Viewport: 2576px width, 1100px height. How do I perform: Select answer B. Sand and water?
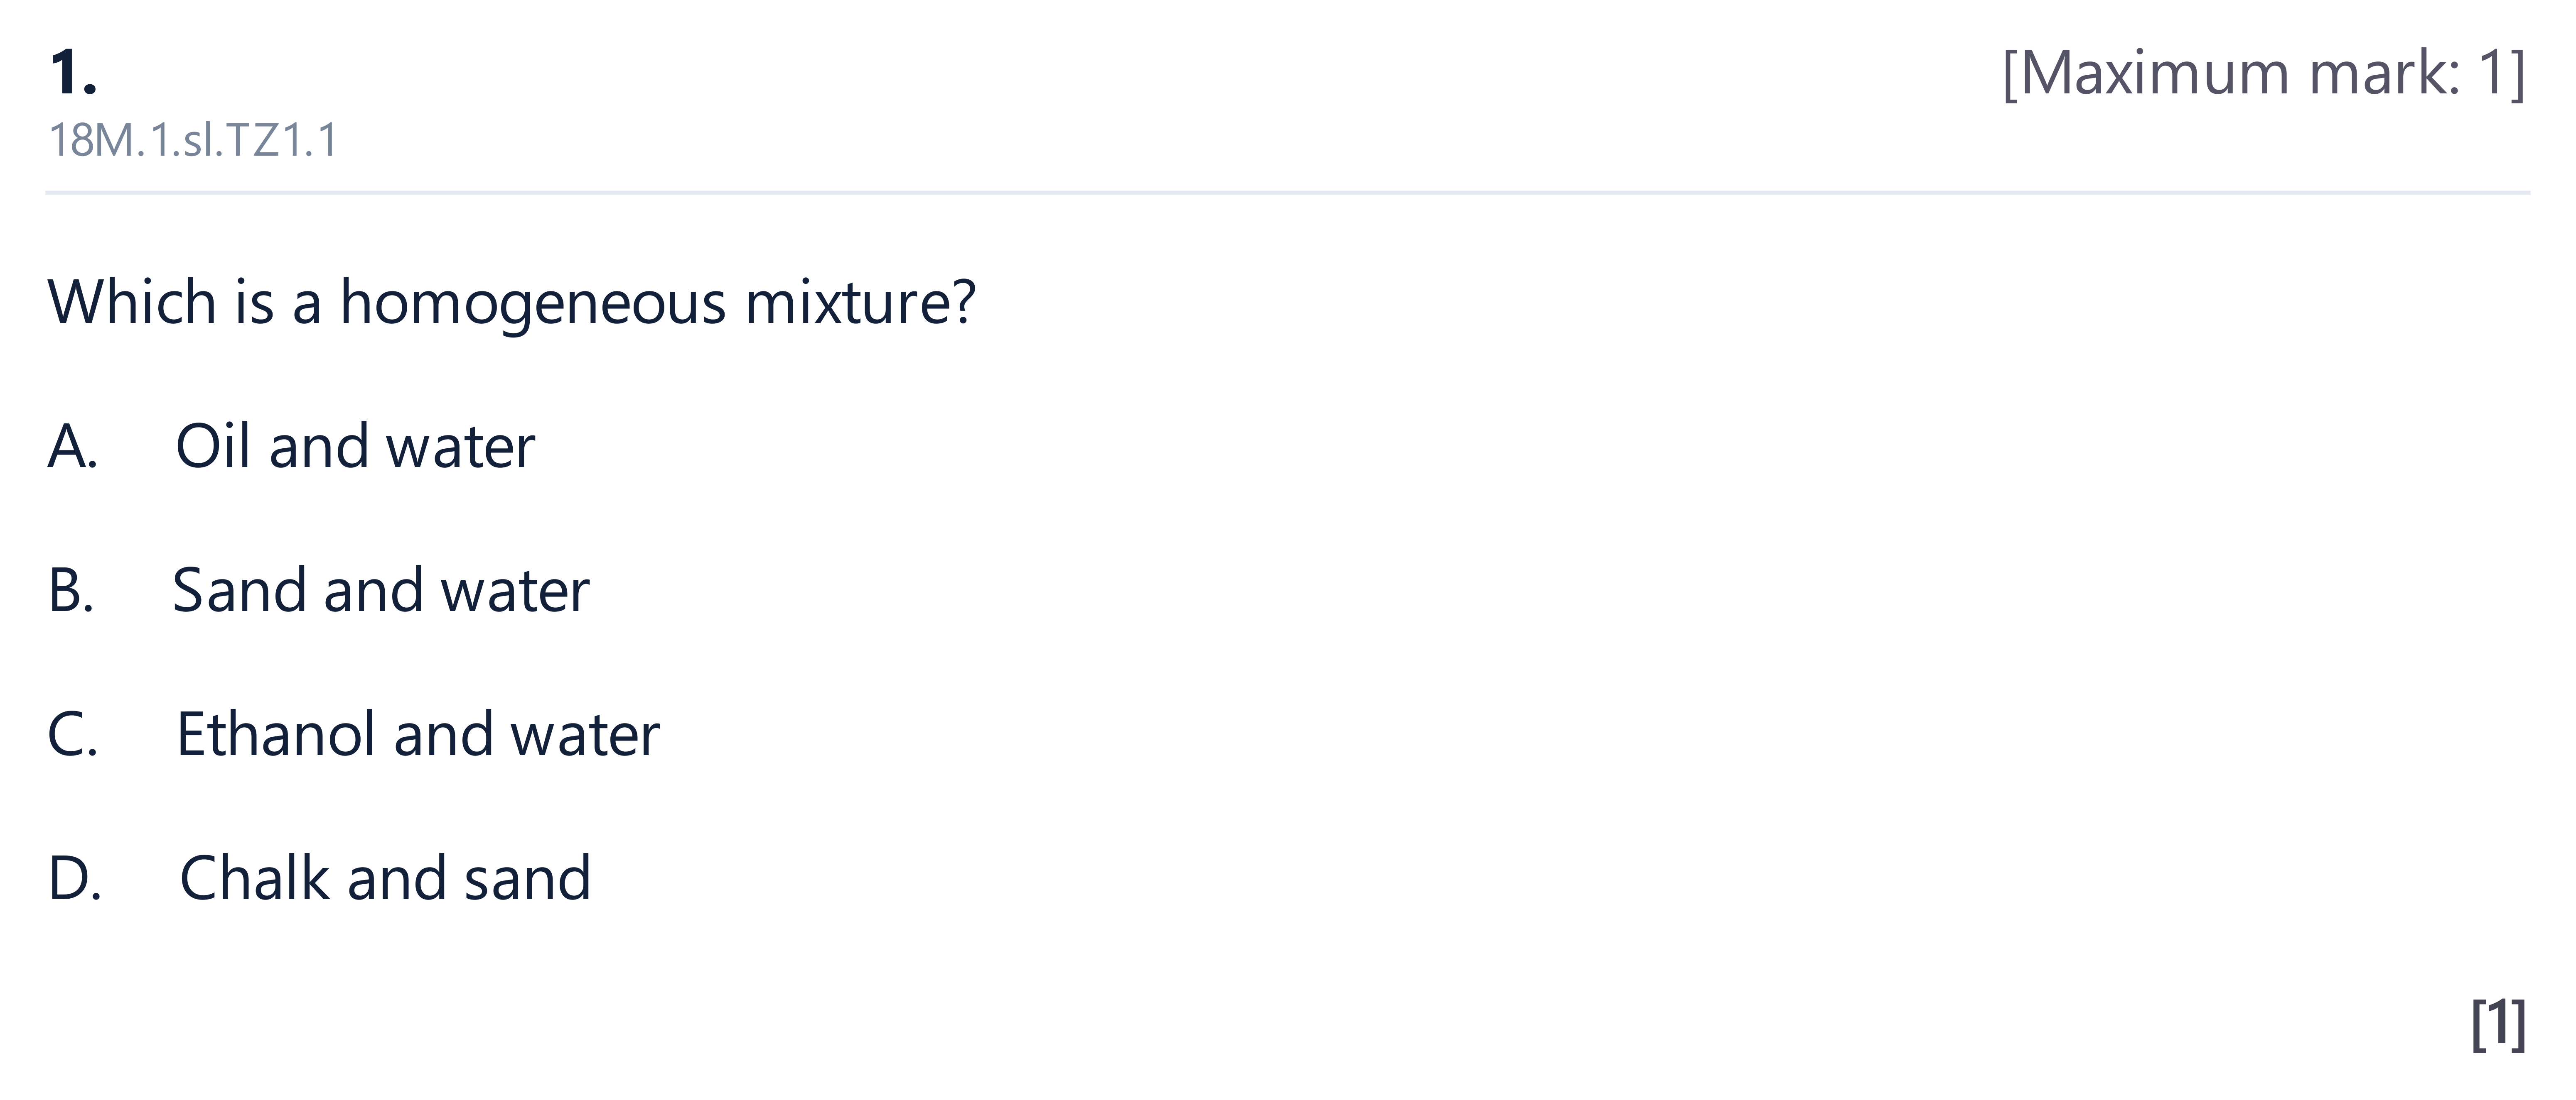point(318,589)
